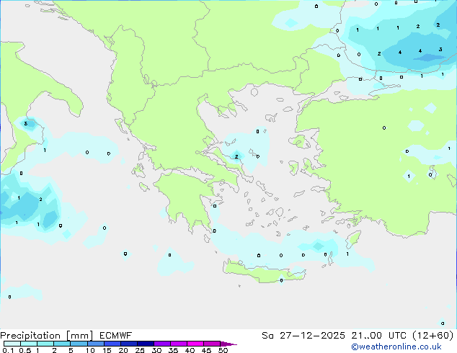
Task: Click the '2' value over Euboea island
Action: coord(236,157)
